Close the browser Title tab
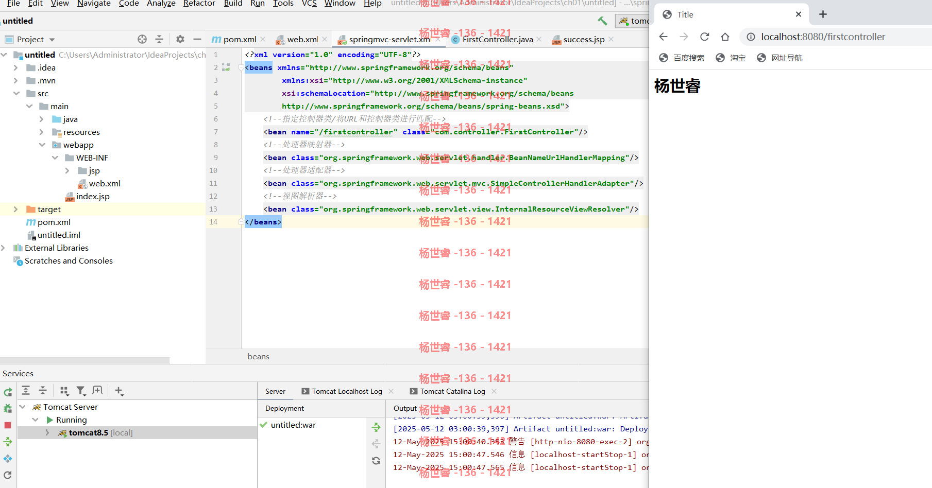Image resolution: width=932 pixels, height=488 pixels. [799, 14]
